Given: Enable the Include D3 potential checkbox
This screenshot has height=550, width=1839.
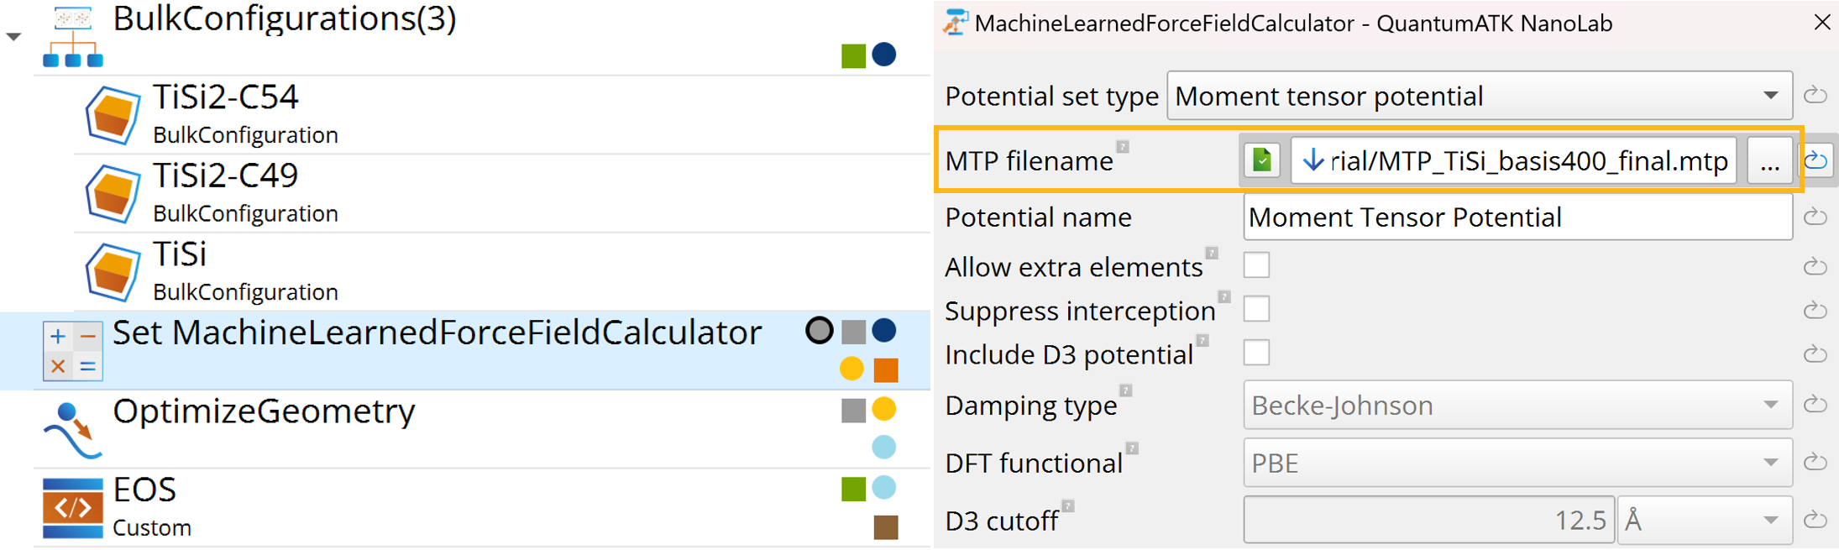Looking at the screenshot, I should point(1256,353).
